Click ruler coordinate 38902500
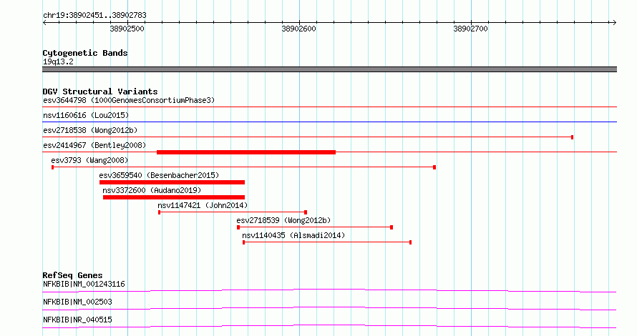This screenshot has height=336, width=637. [127, 29]
